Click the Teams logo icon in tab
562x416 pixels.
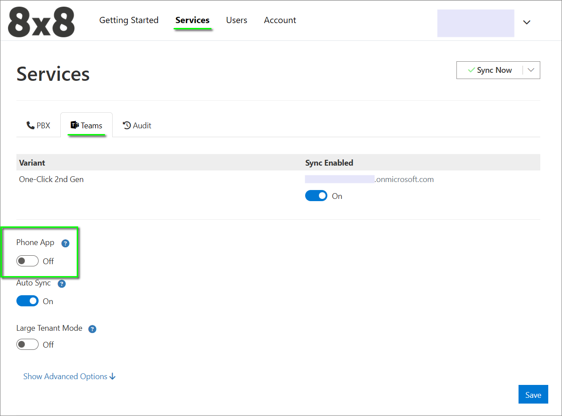pyautogui.click(x=75, y=126)
